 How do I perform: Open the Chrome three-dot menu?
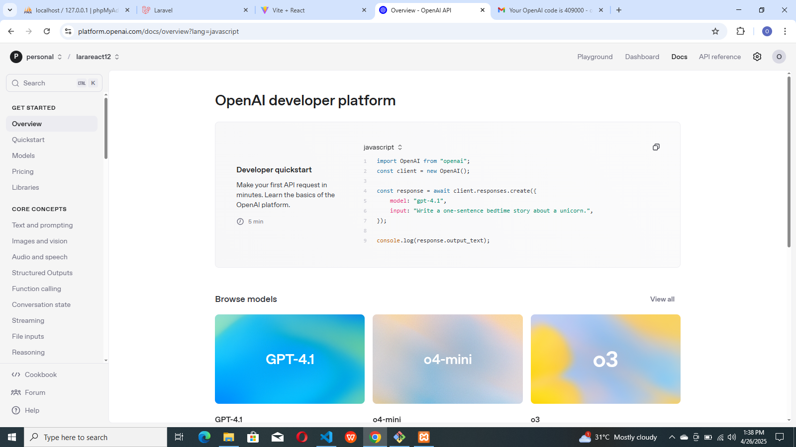click(x=785, y=31)
